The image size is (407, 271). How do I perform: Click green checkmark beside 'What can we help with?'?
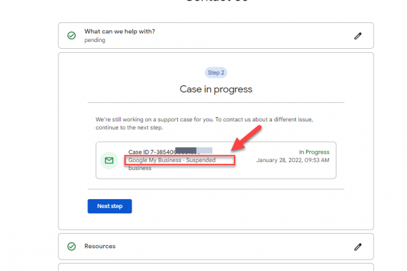(x=71, y=35)
